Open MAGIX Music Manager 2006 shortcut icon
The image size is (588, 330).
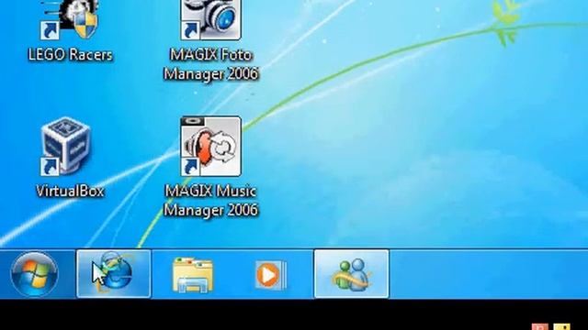pyautogui.click(x=210, y=147)
